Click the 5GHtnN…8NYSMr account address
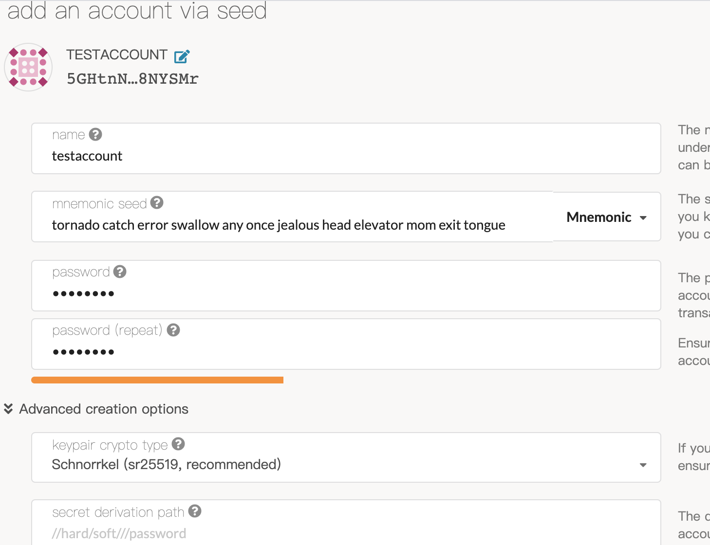 point(132,79)
